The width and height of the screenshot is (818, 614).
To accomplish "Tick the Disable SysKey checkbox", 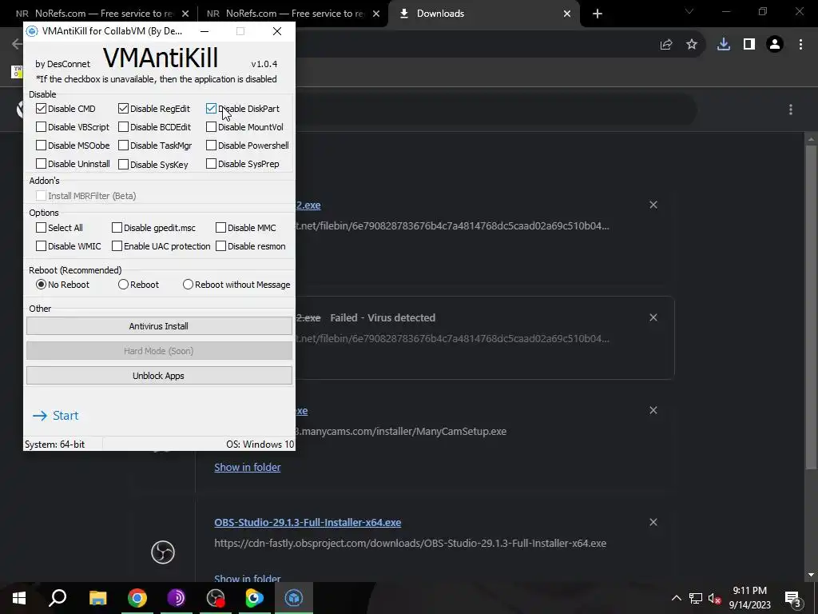I will pos(123,164).
